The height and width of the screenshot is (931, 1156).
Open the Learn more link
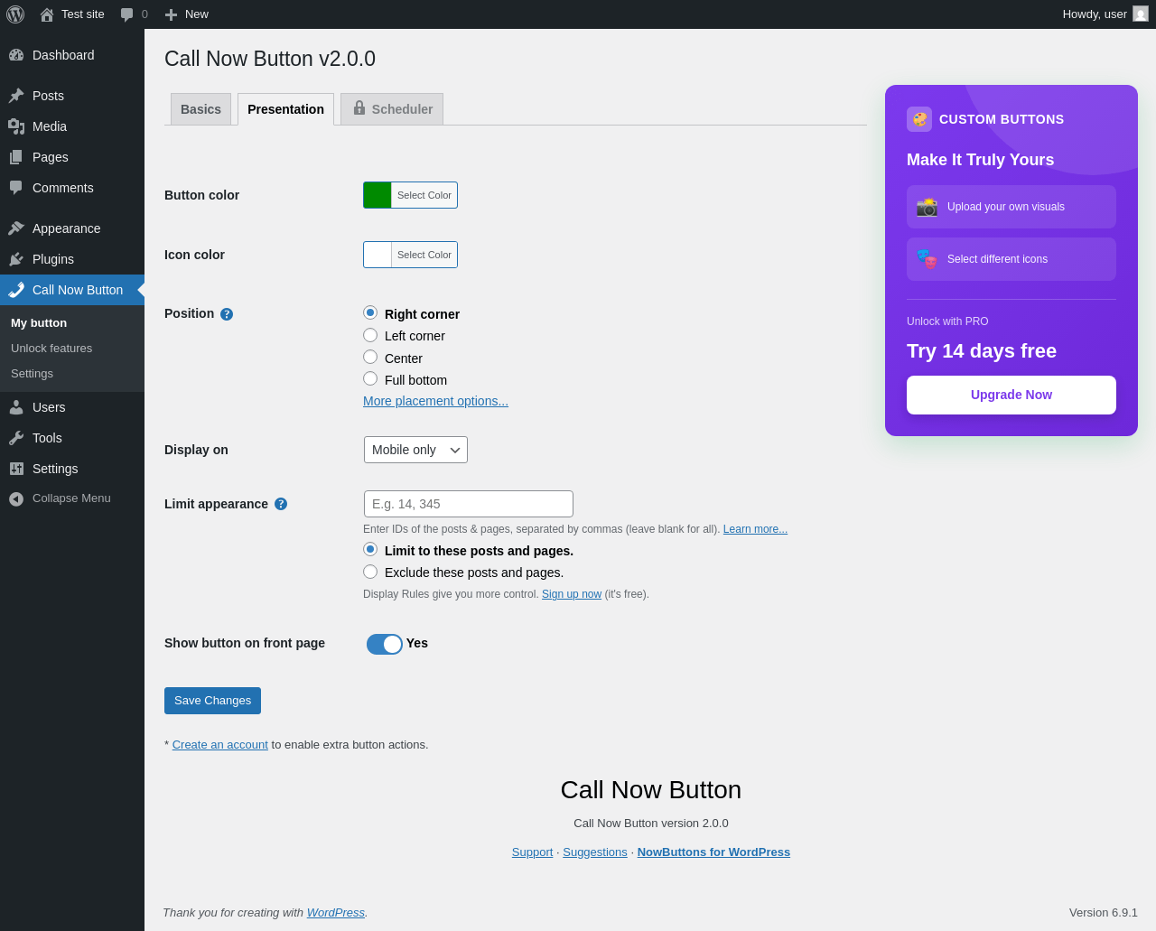[x=755, y=529]
